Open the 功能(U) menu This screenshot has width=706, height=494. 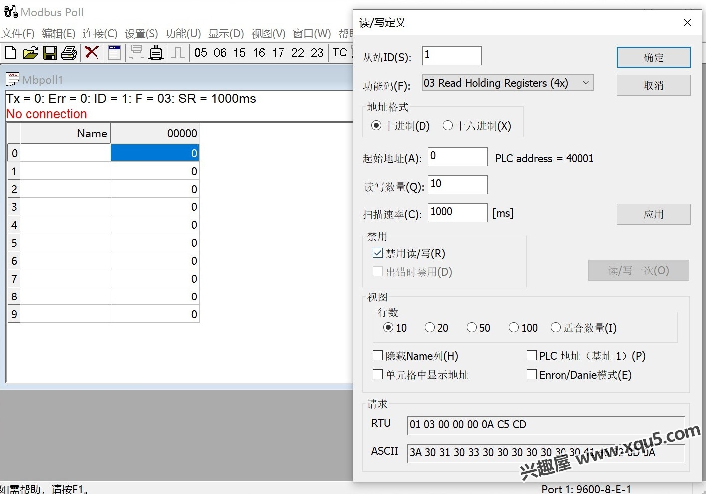(183, 33)
